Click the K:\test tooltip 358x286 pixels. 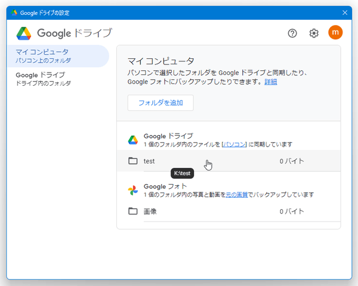(x=182, y=173)
